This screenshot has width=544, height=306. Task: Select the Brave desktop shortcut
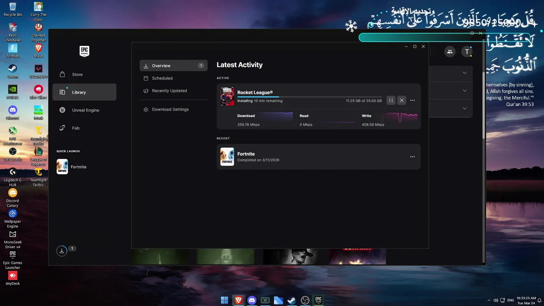tap(38, 51)
